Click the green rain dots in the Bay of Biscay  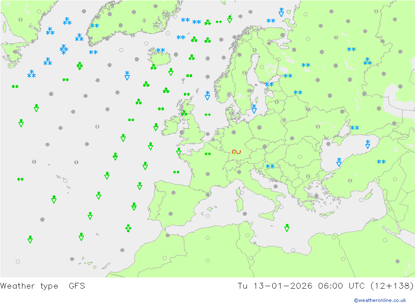point(176,172)
